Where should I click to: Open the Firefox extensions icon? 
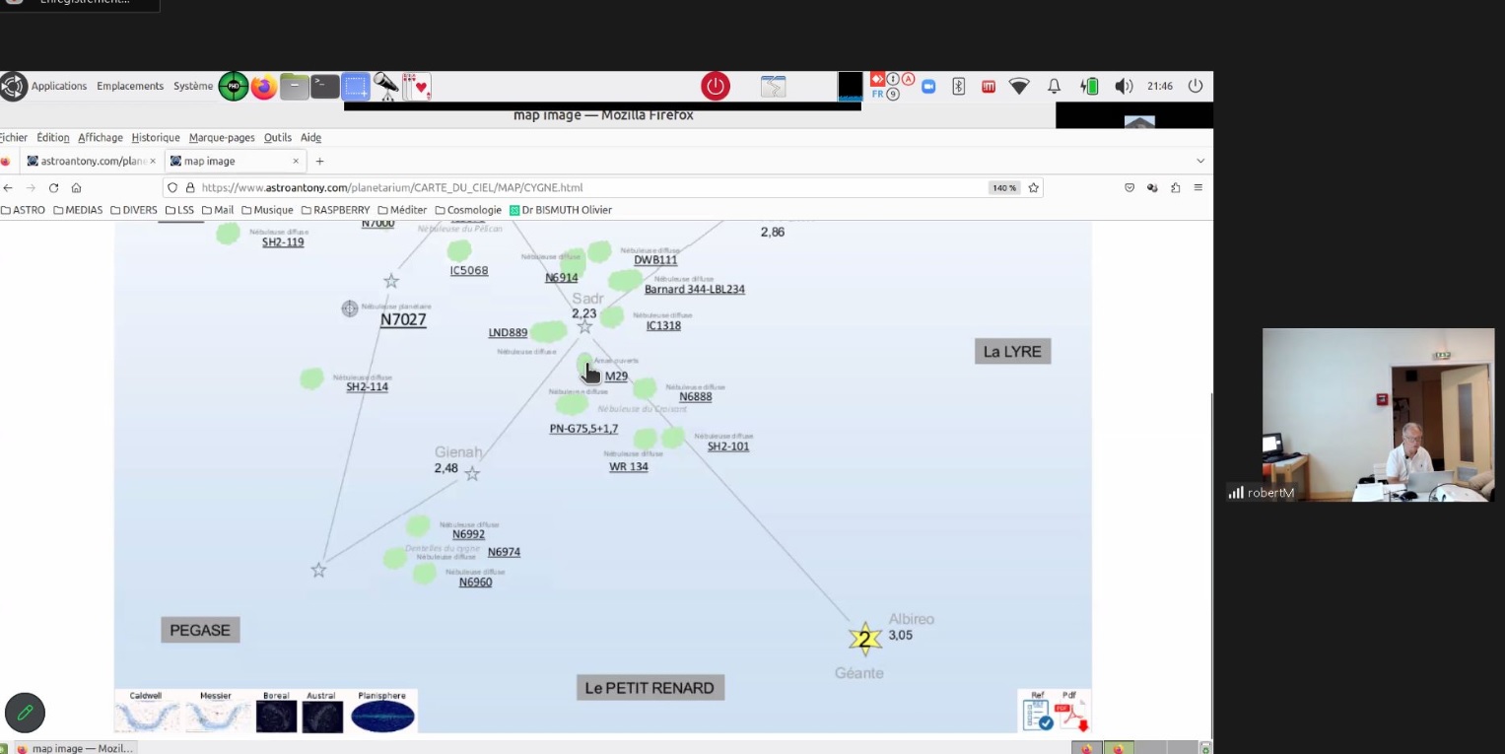pyautogui.click(x=1175, y=187)
